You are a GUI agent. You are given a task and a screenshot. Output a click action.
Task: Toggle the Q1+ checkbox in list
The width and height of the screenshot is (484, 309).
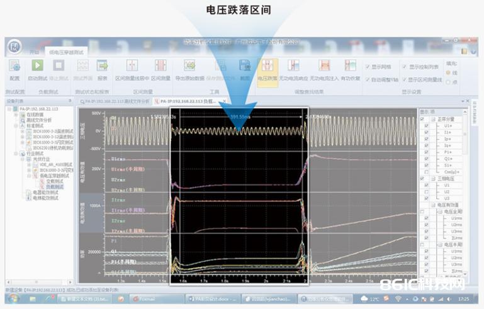click(426, 159)
